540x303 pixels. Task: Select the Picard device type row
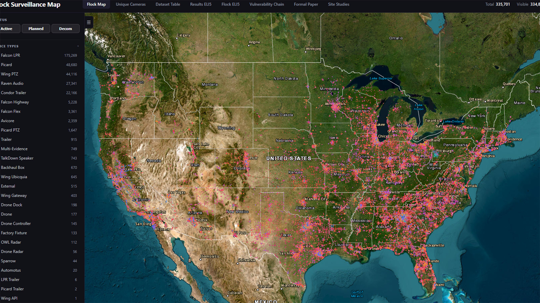pyautogui.click(x=39, y=65)
